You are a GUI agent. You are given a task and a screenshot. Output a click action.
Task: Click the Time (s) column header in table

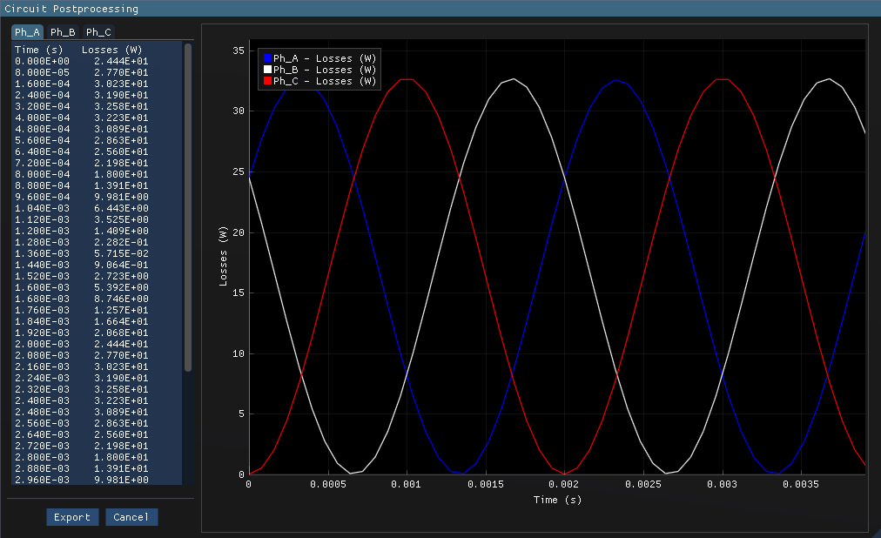pyautogui.click(x=38, y=50)
